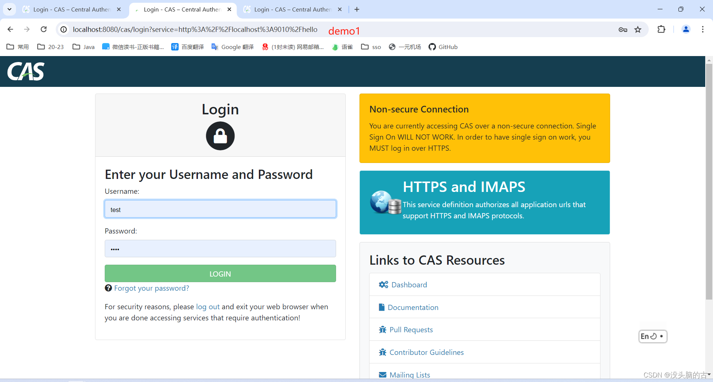Open the Contributor Guidelines link
The width and height of the screenshot is (713, 382).
[426, 352]
